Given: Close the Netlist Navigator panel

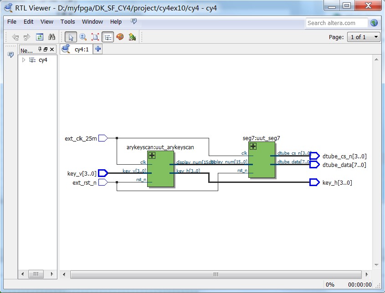Looking at the screenshot, I should (x=52, y=49).
